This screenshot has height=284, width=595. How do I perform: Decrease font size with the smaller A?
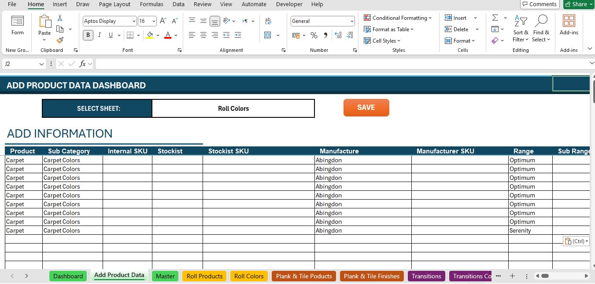(174, 21)
